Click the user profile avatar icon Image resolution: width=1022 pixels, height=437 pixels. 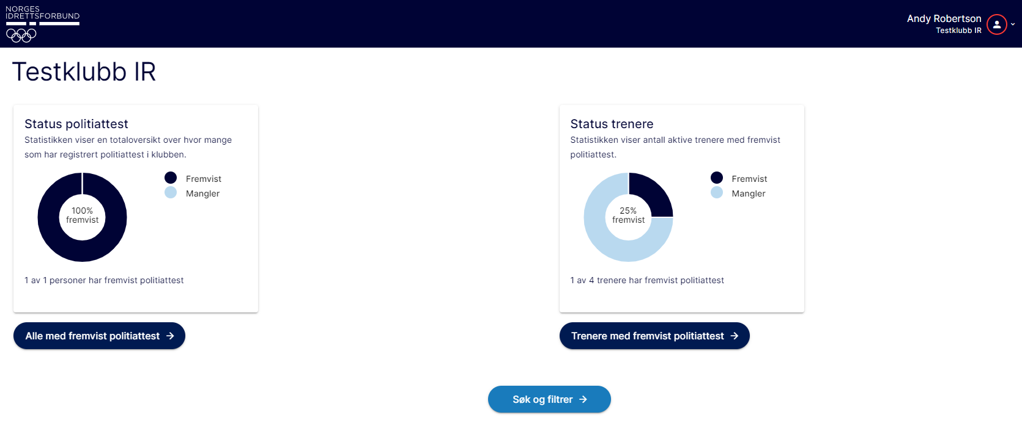(x=996, y=24)
